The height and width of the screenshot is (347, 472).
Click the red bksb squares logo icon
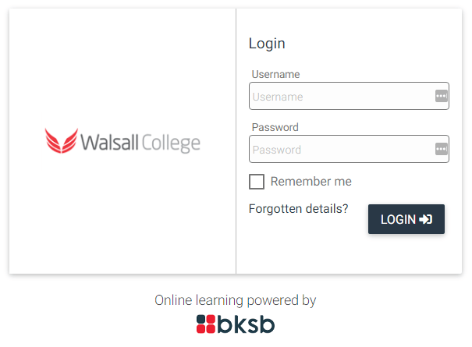(205, 324)
